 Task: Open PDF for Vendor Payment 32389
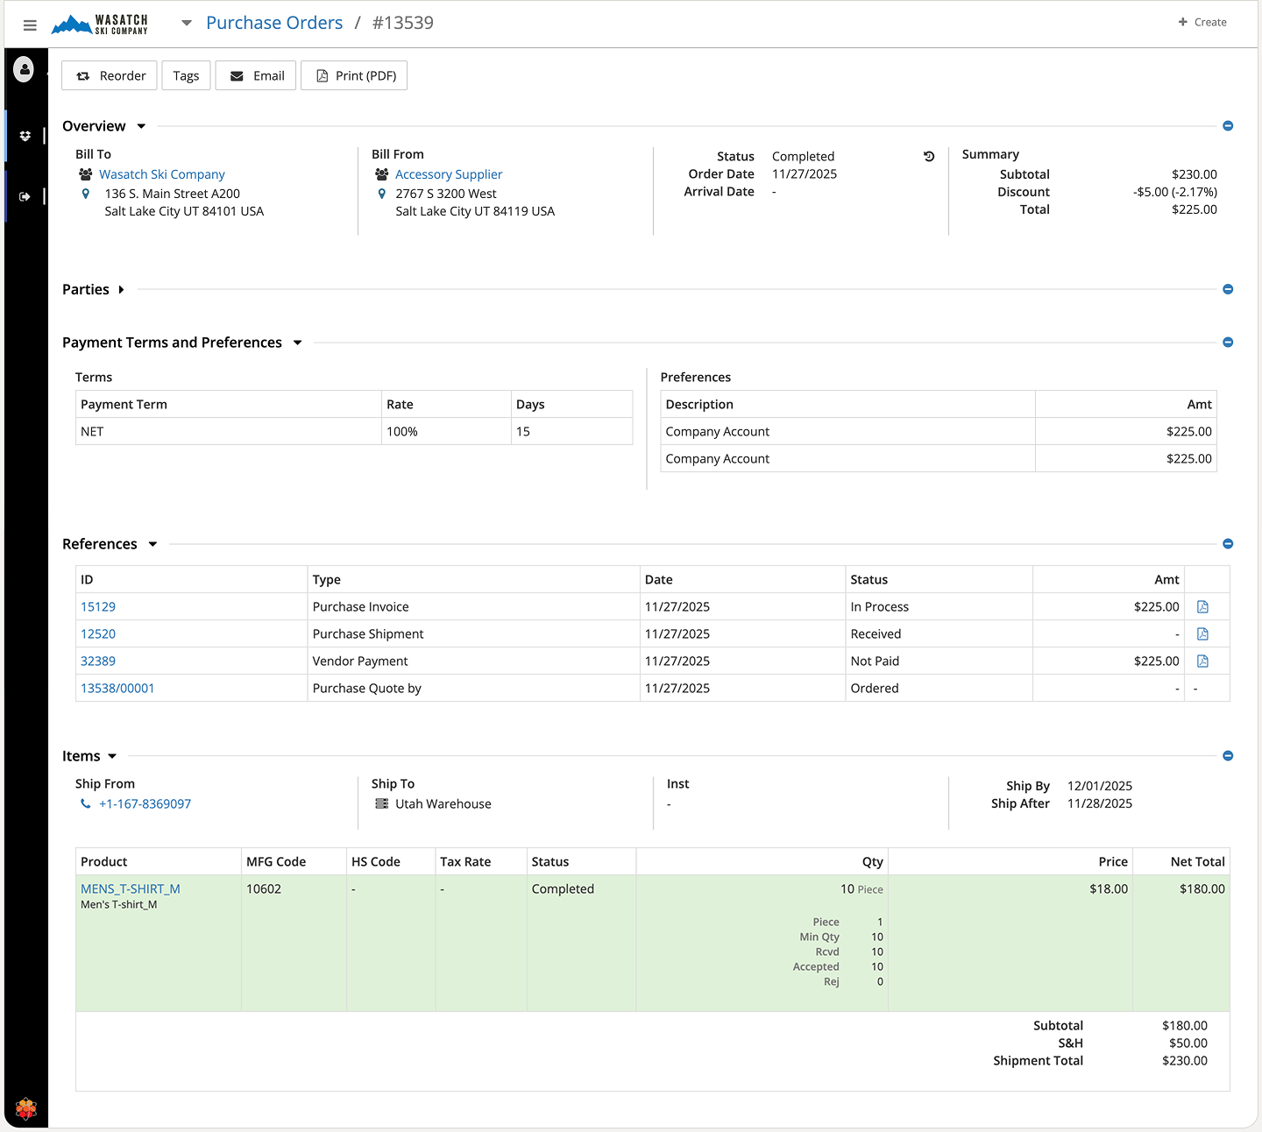pyautogui.click(x=1202, y=662)
